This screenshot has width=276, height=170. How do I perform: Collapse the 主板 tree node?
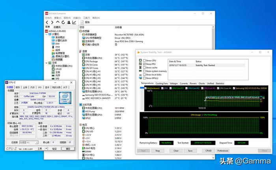click(47, 62)
